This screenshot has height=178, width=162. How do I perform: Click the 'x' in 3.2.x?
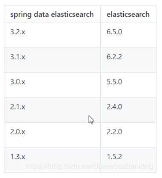[23, 33]
